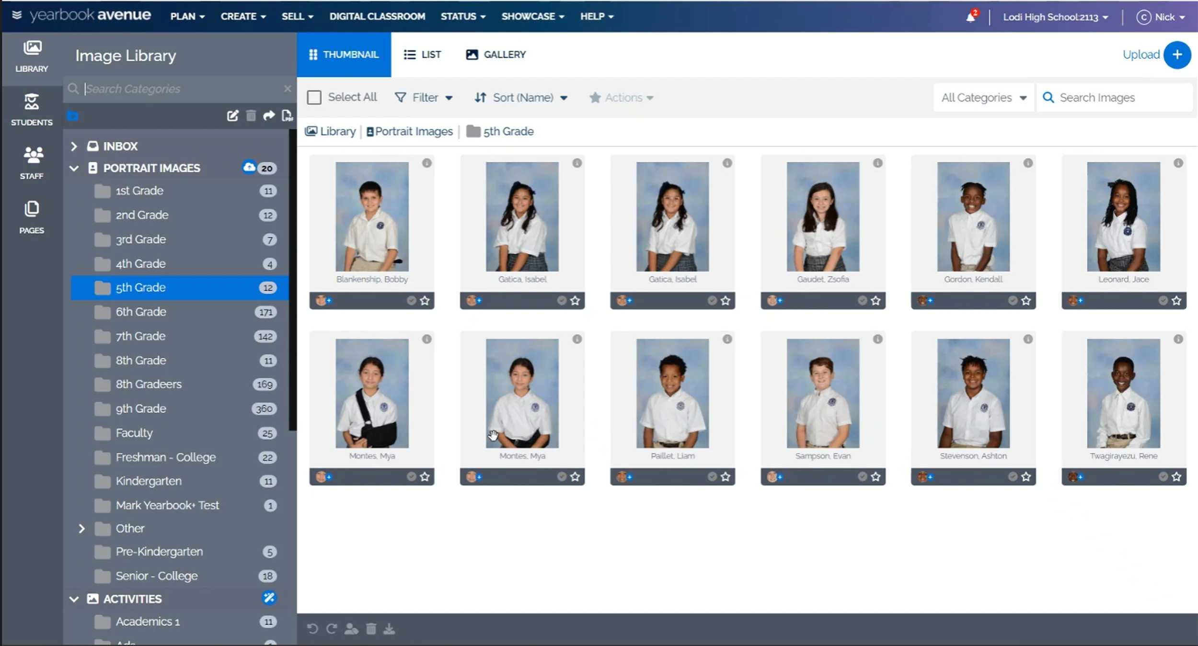The width and height of the screenshot is (1198, 646).
Task: Toggle checkmark on Leonard, Jace portrait
Action: (1163, 301)
